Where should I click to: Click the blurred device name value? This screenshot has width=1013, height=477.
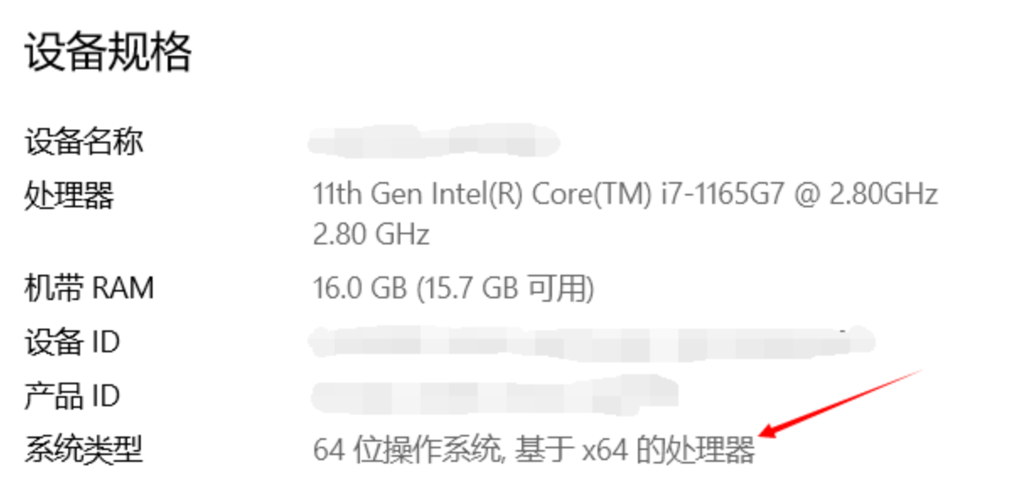coord(433,141)
